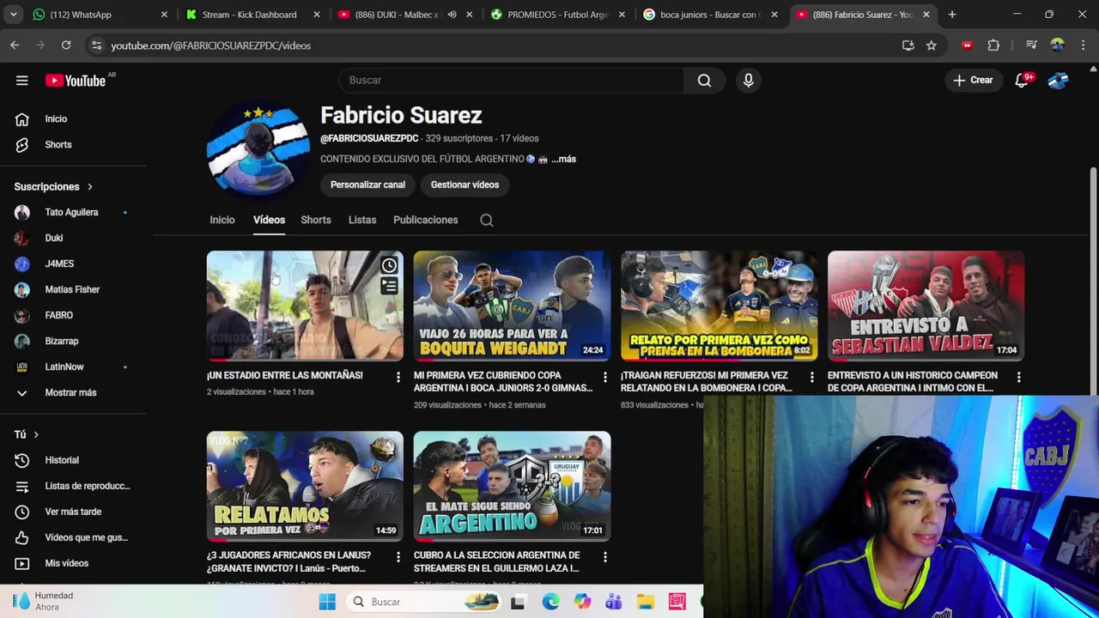Go back to previous page
The height and width of the screenshot is (618, 1099).
point(15,45)
